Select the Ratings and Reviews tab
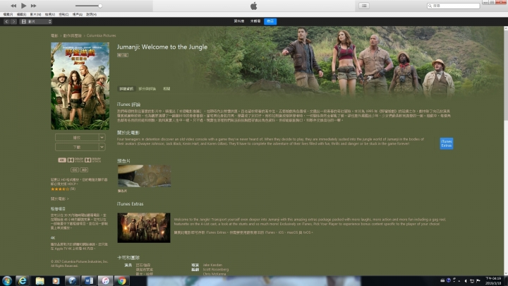The width and height of the screenshot is (508, 286). [147, 88]
